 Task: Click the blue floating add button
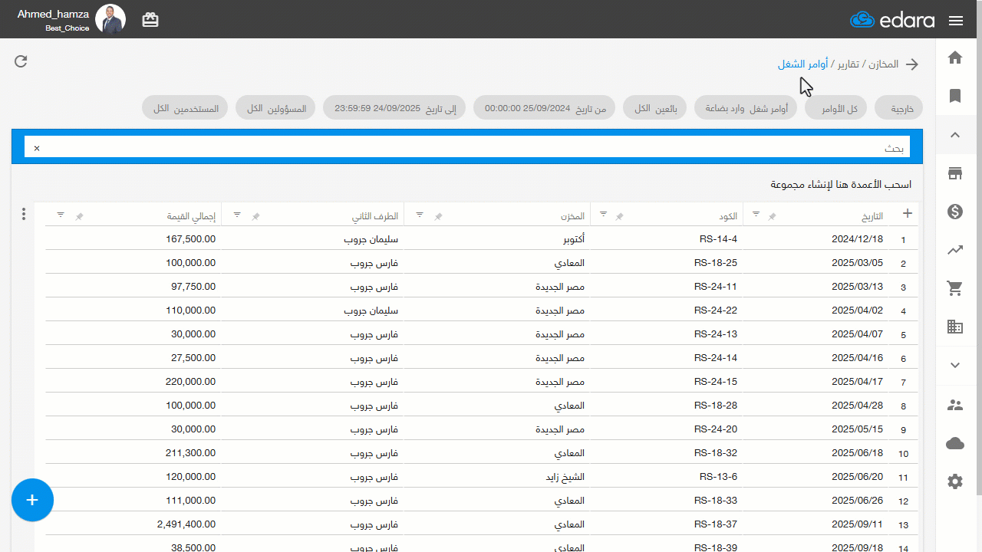[32, 500]
